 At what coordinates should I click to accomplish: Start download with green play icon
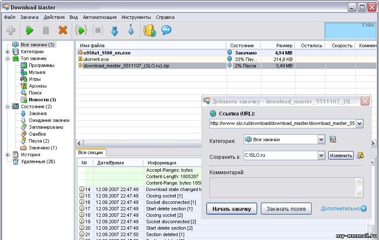pyautogui.click(x=29, y=30)
